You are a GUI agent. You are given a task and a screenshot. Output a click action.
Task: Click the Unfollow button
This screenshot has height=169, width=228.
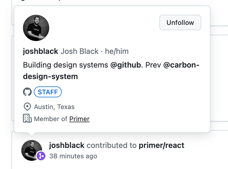(180, 22)
